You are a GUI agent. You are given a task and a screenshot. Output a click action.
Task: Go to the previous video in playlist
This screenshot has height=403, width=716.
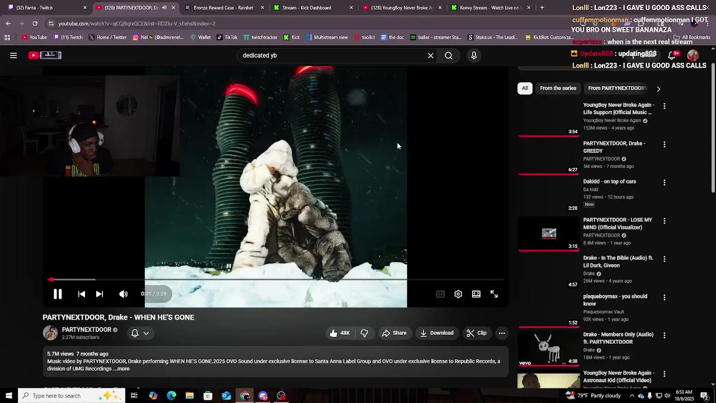point(82,294)
